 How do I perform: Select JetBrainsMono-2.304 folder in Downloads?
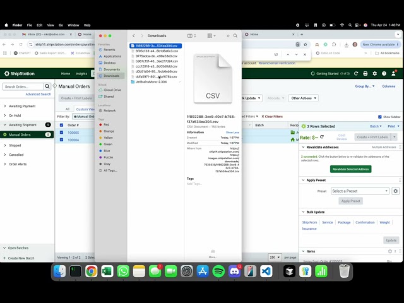151,81
